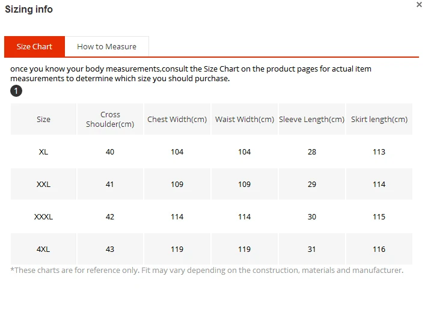Select the XXL size row label
Screen dimensions: 428x309
coord(43,184)
